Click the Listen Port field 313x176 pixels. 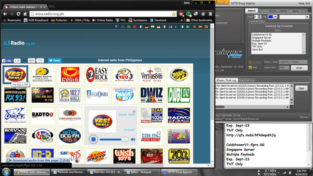[x=284, y=68]
